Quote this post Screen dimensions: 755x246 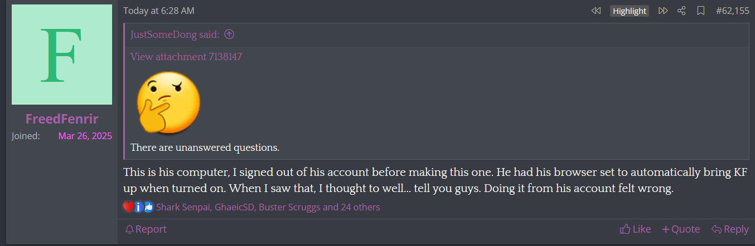[x=681, y=229]
